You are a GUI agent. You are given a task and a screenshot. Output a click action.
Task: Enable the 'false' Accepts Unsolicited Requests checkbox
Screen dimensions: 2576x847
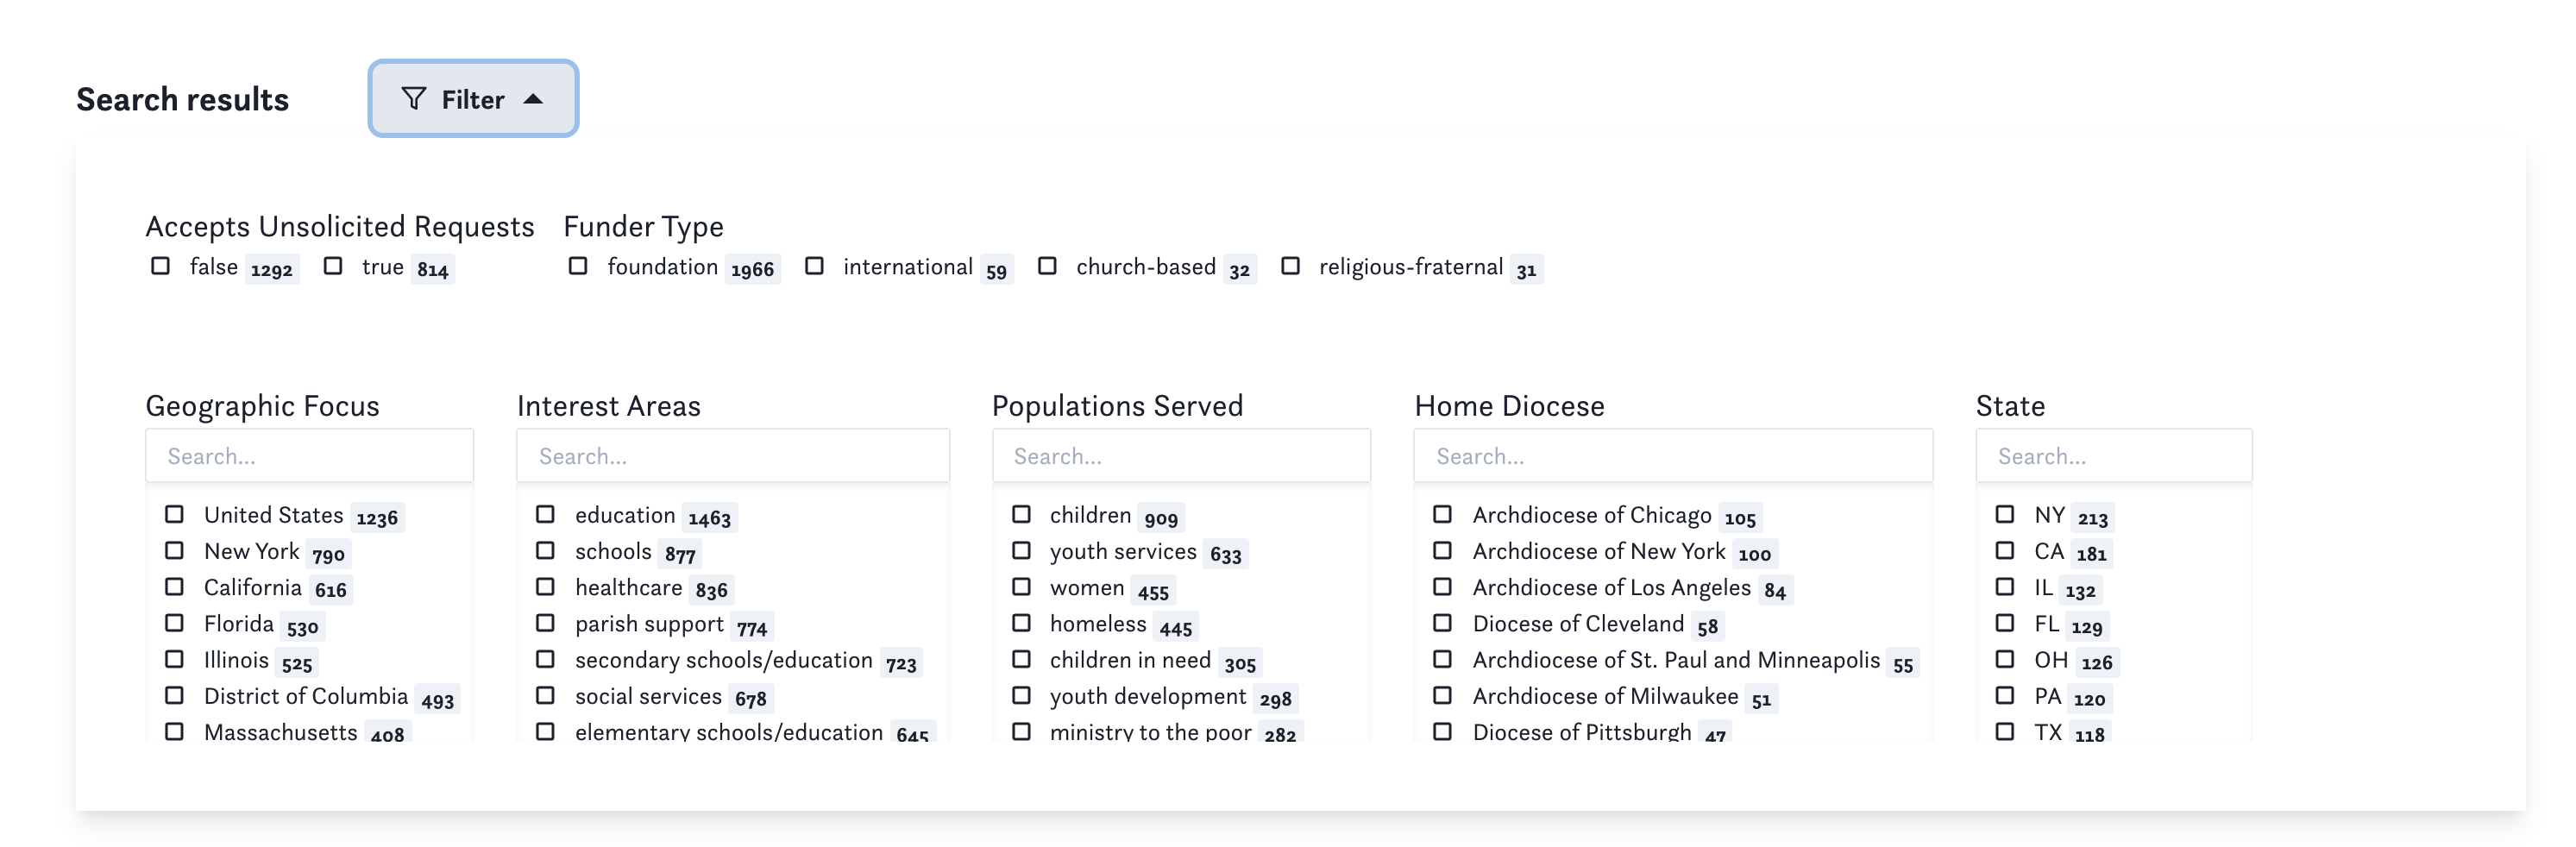click(161, 266)
